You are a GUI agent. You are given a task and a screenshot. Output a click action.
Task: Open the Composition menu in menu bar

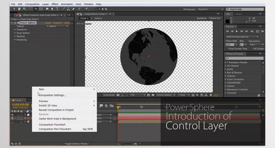[x=32, y=4]
